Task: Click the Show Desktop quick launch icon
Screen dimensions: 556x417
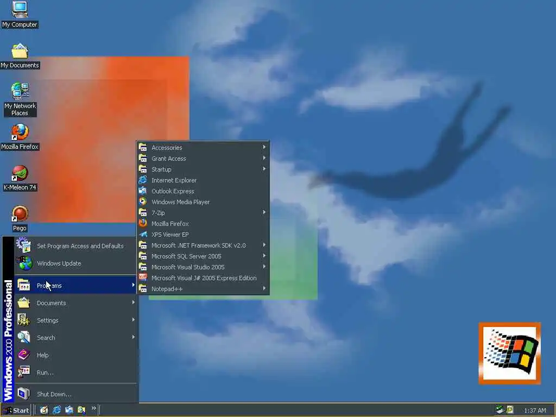Action: [44, 410]
